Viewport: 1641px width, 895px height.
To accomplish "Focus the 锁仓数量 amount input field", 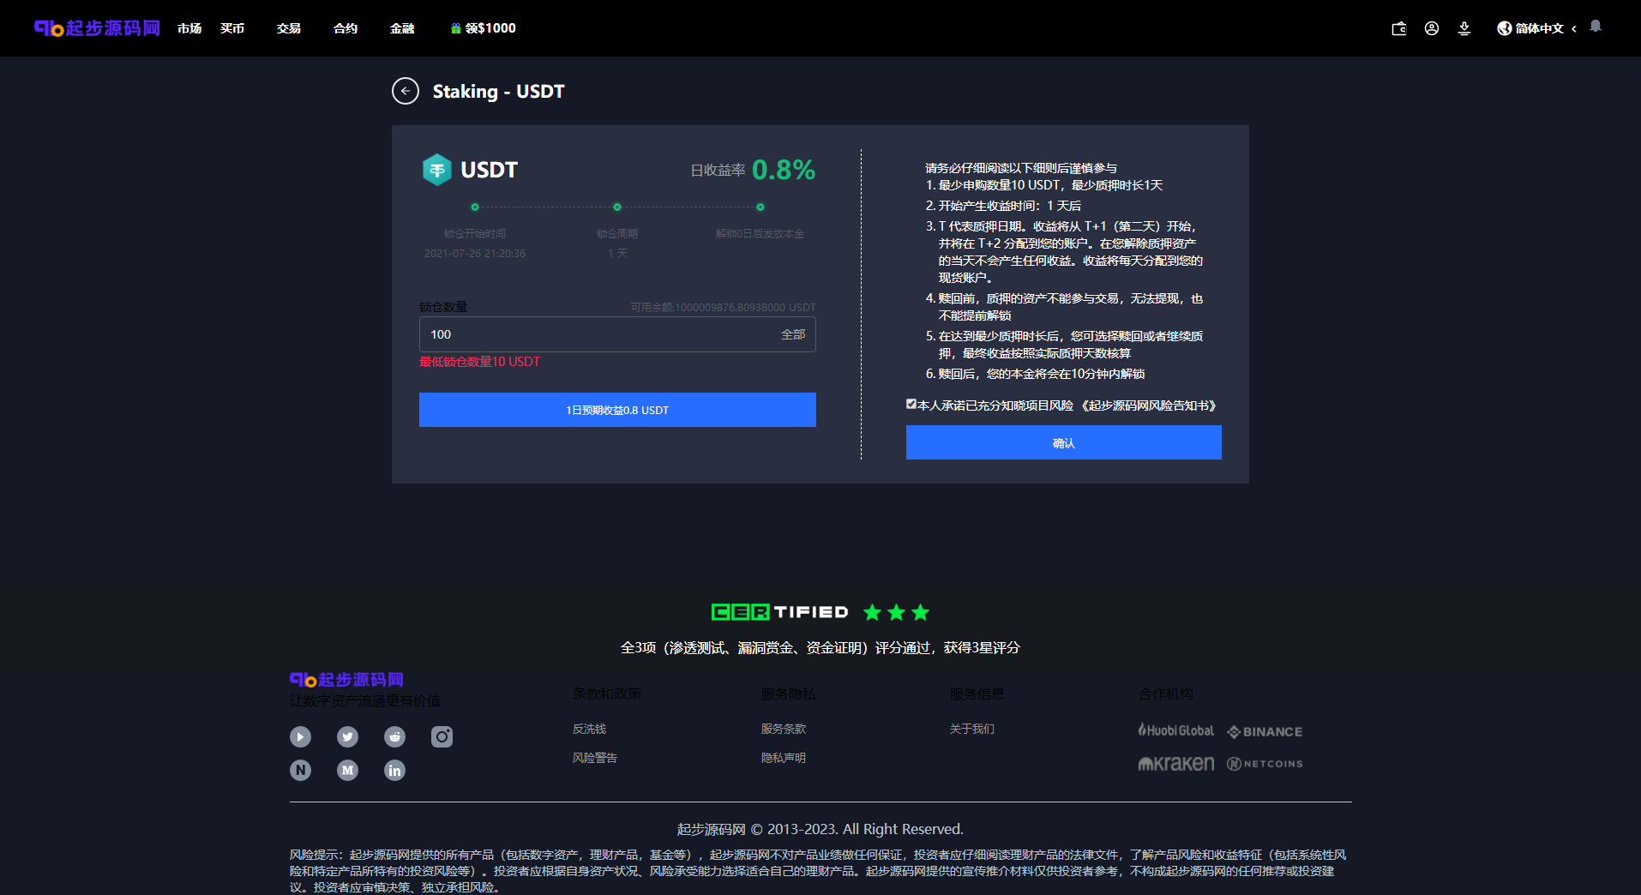I will tap(617, 334).
